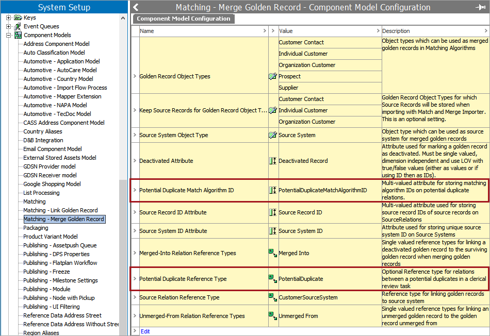
Task: Open Google Shopping Model
Action: (52, 183)
